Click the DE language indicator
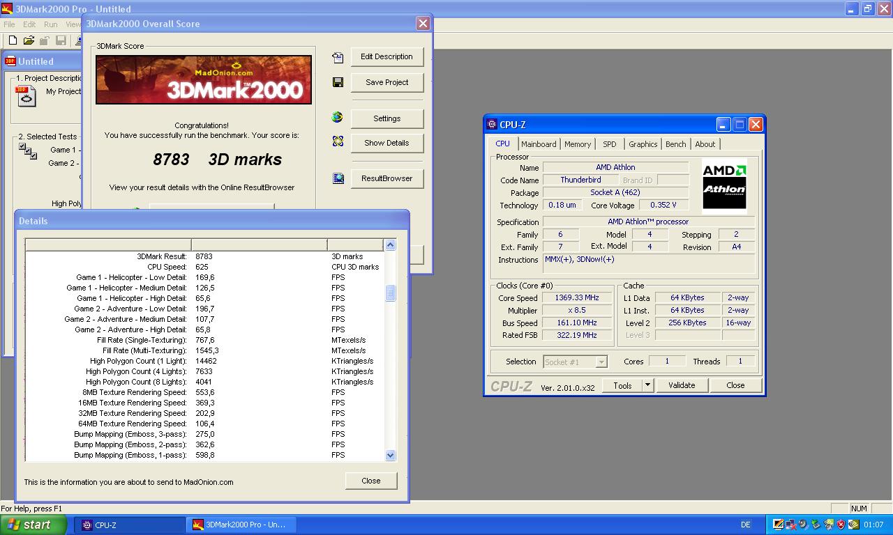The width and height of the screenshot is (893, 535). 746,525
